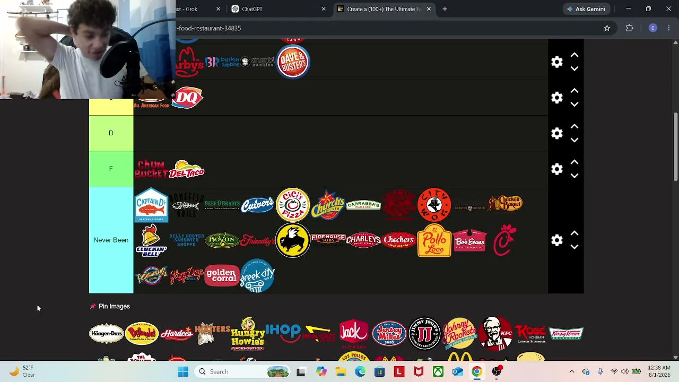Select the Captain D's logo
This screenshot has height=382, width=679.
tap(151, 205)
